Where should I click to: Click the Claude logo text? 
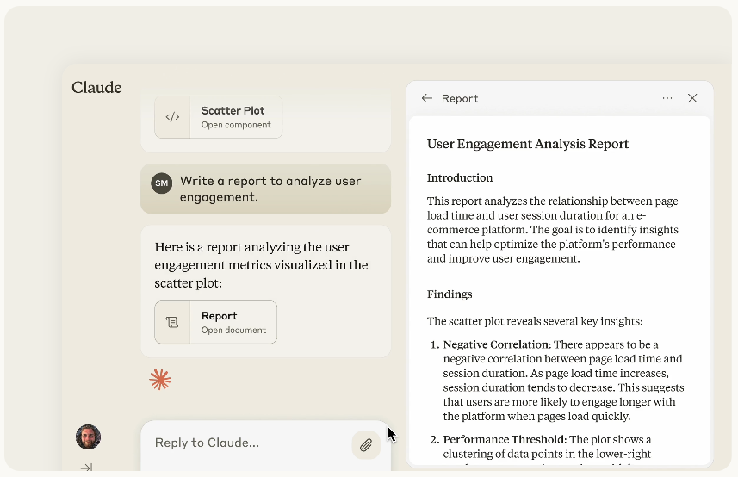pyautogui.click(x=96, y=88)
